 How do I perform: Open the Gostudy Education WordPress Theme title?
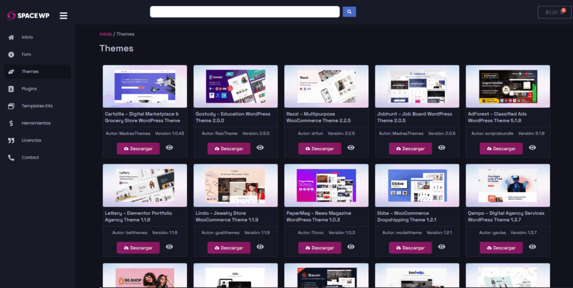tap(233, 117)
